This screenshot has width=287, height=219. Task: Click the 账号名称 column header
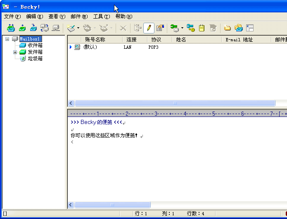(x=95, y=40)
